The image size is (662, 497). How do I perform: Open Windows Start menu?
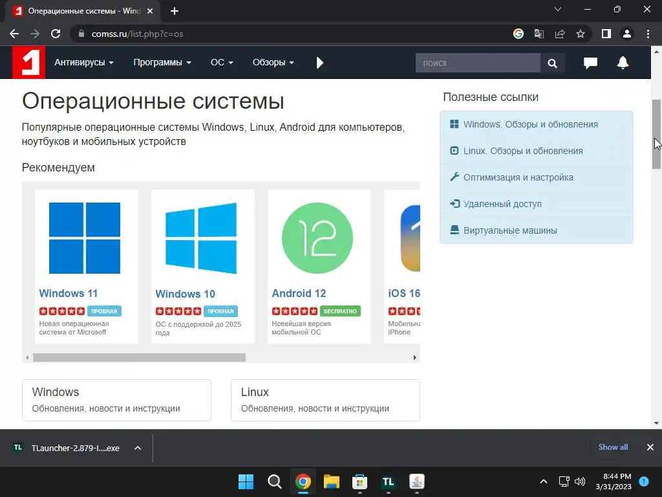tap(246, 481)
